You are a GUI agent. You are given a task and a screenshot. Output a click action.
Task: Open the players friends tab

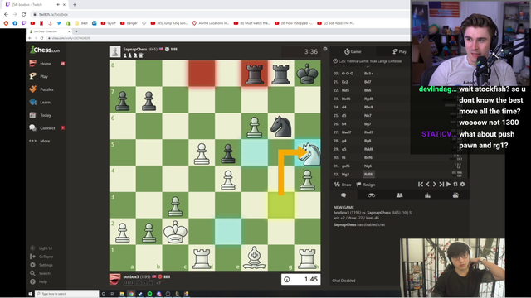400,195
